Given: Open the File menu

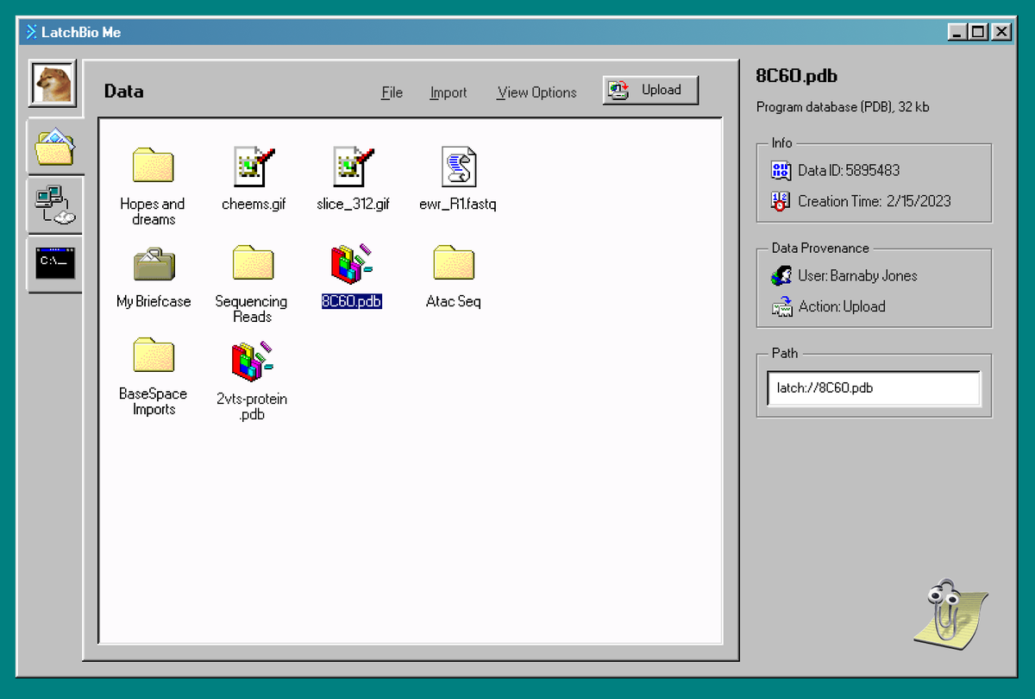Looking at the screenshot, I should click(392, 92).
